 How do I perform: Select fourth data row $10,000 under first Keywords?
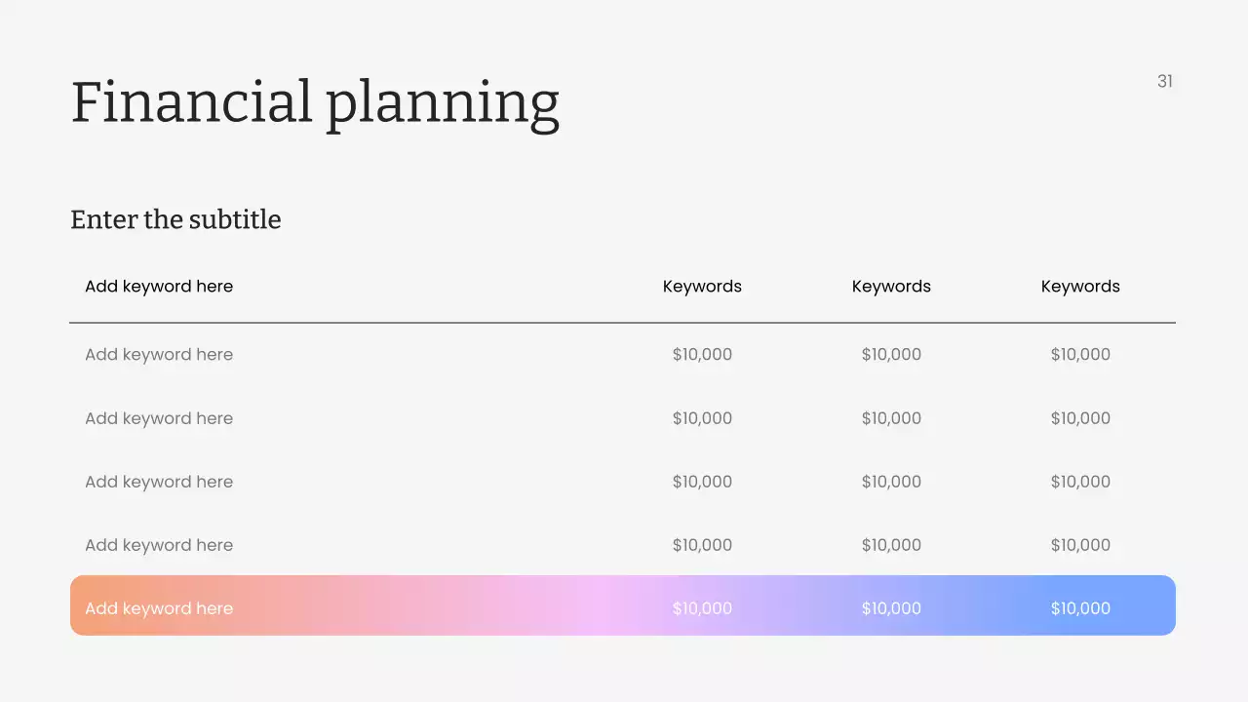(702, 545)
